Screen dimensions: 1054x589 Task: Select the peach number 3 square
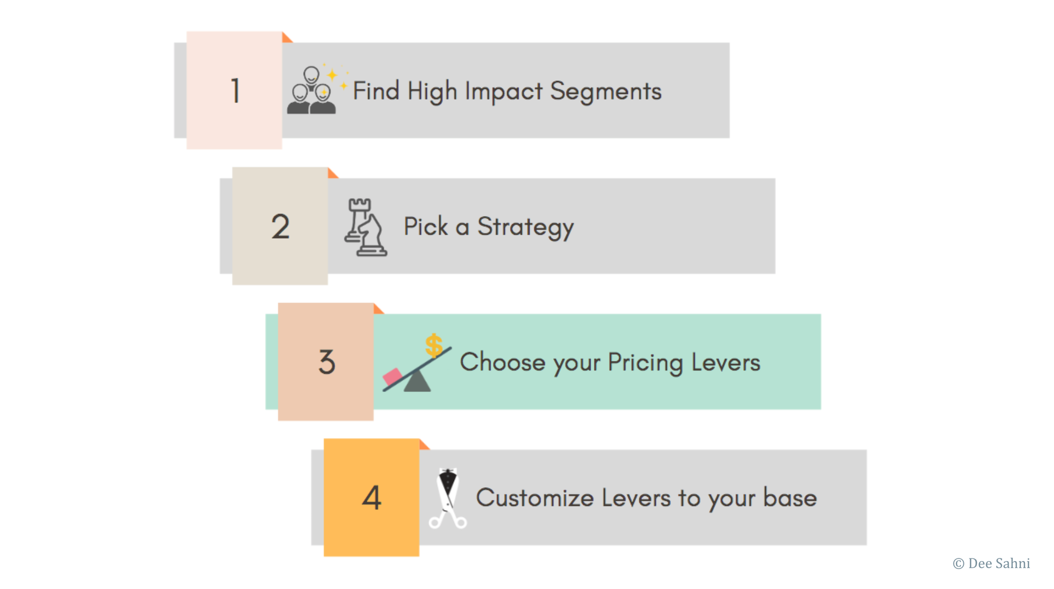click(x=326, y=361)
